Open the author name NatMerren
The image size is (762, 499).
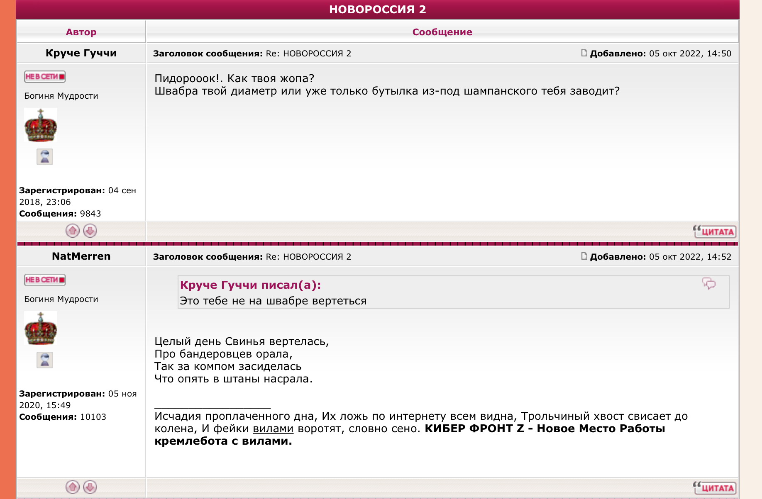(81, 256)
